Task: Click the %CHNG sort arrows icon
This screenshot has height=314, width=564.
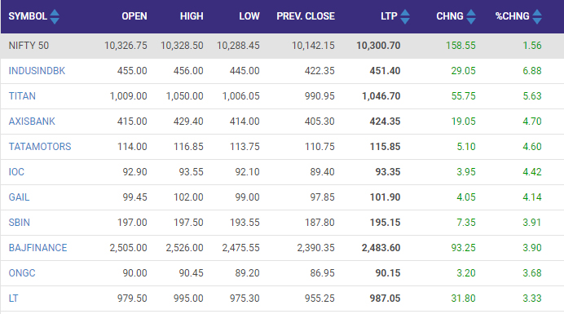Action: click(537, 16)
